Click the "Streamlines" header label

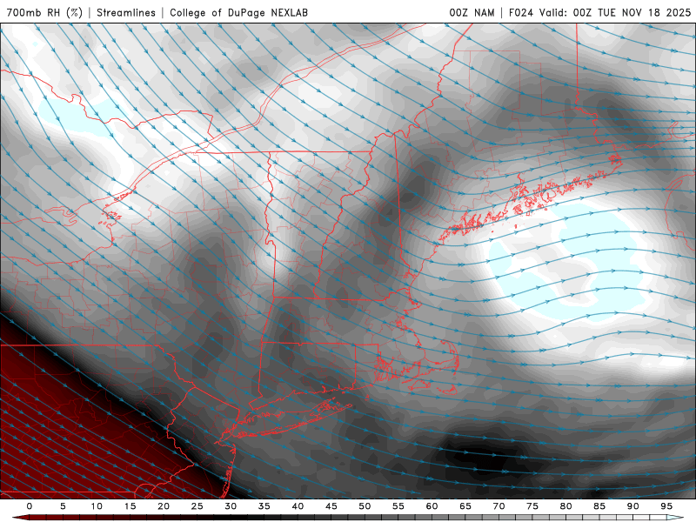[x=126, y=12]
